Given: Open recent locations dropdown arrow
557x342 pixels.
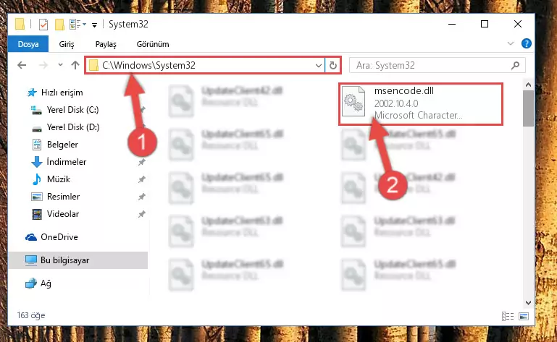Looking at the screenshot, I should point(60,65).
